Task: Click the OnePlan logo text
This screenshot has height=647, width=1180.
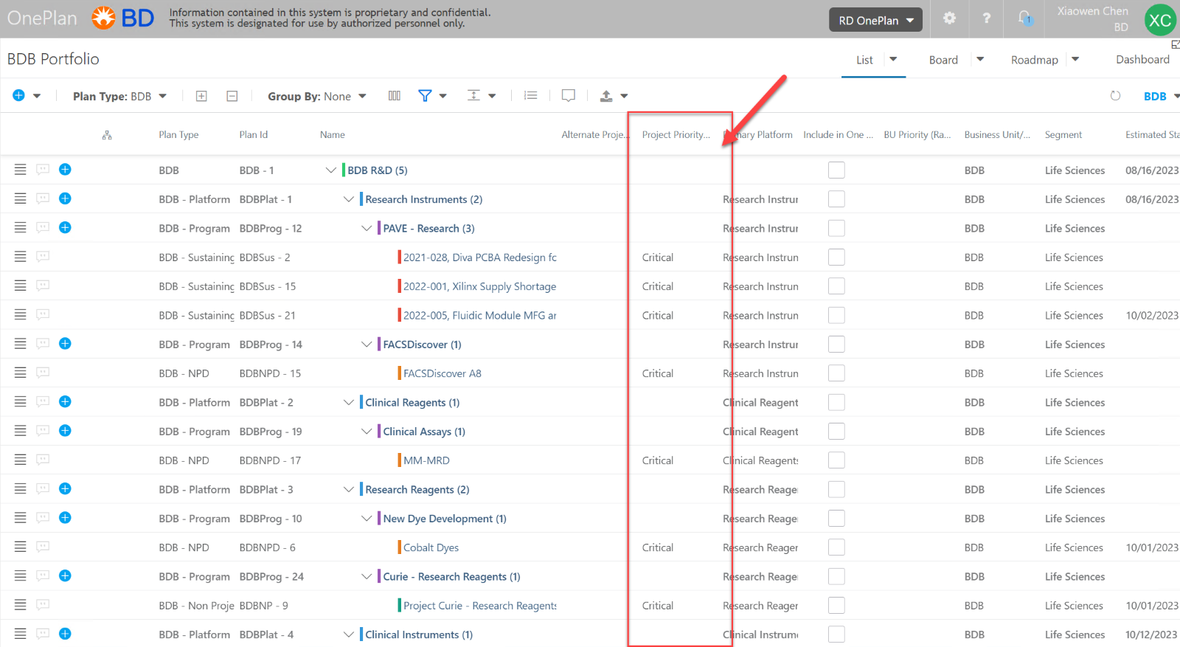Action: (x=42, y=18)
